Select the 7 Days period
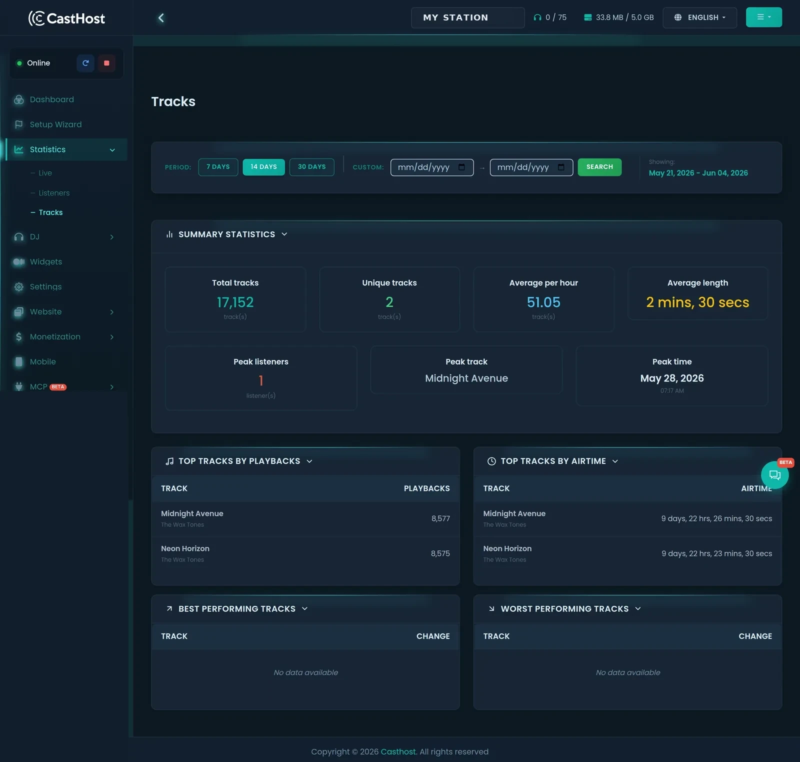The height and width of the screenshot is (762, 800). (218, 167)
